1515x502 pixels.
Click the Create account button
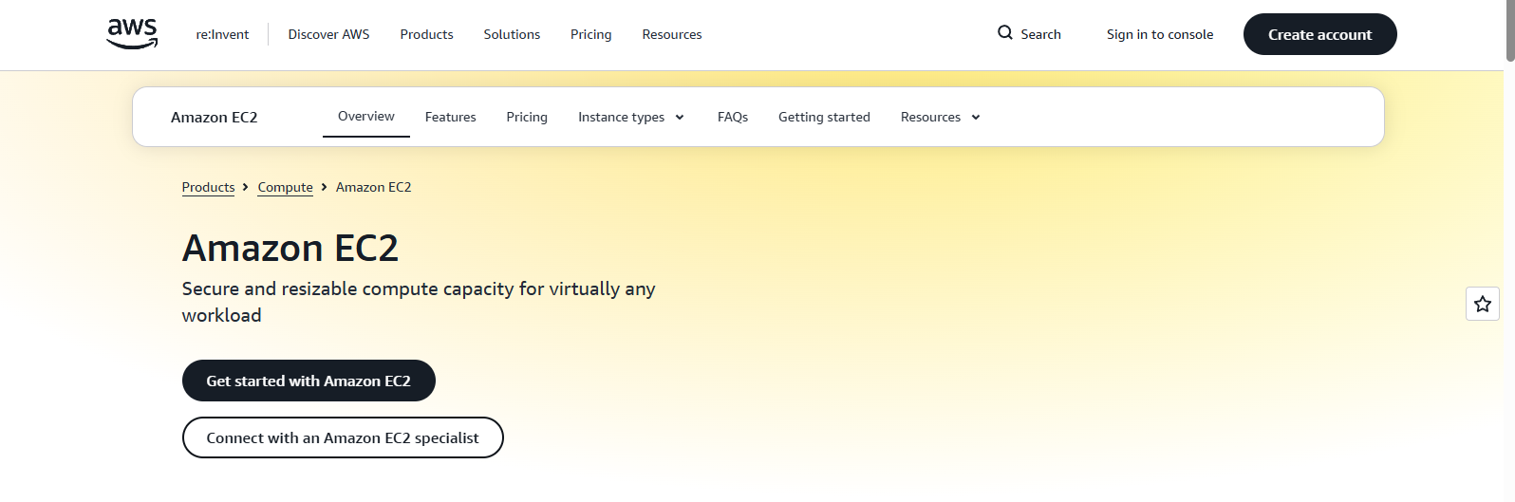click(x=1319, y=34)
